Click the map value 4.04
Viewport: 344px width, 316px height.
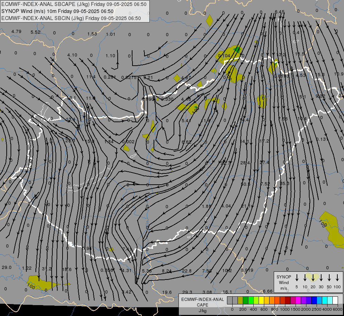click(226, 206)
